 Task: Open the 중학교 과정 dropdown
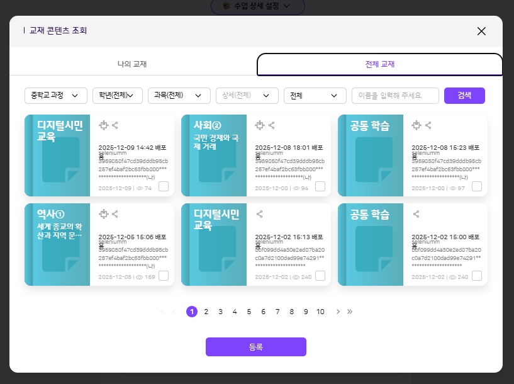55,96
